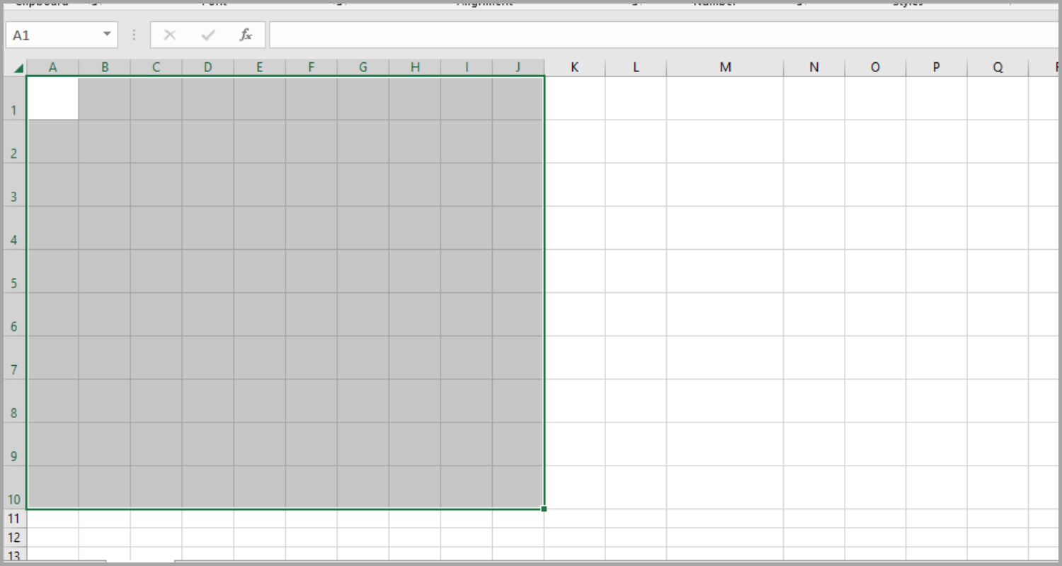Click the Enter checkmark icon beside the formula bar
The image size is (1062, 566).
tap(207, 34)
